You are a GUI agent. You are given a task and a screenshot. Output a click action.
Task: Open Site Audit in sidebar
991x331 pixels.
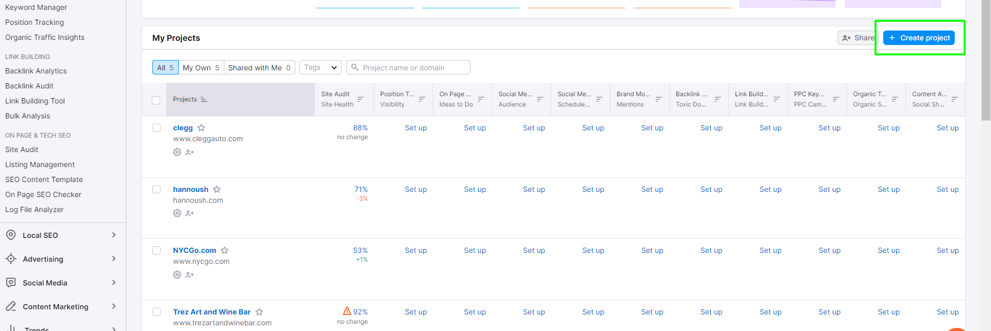22,149
